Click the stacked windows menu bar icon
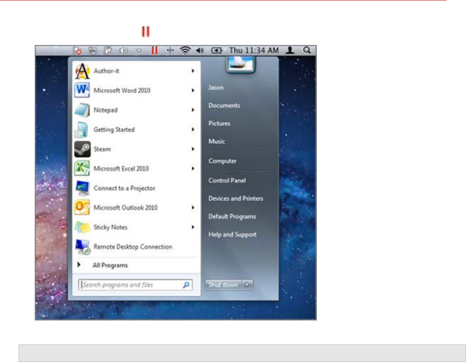 tap(93, 50)
